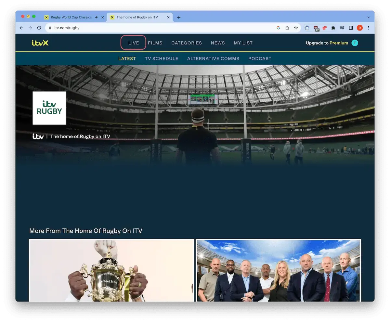Close the home of Rugby on ITV tab

coord(168,17)
